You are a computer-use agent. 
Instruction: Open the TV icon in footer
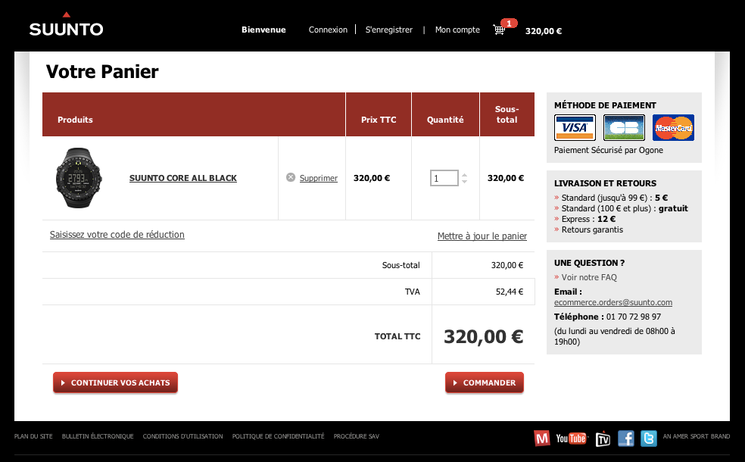603,439
